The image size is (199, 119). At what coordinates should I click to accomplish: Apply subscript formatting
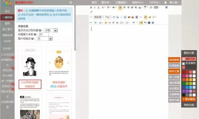[x=117, y=23]
